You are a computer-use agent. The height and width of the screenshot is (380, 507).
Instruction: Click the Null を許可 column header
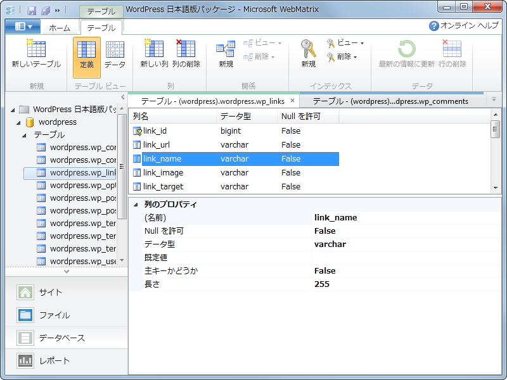coord(308,117)
